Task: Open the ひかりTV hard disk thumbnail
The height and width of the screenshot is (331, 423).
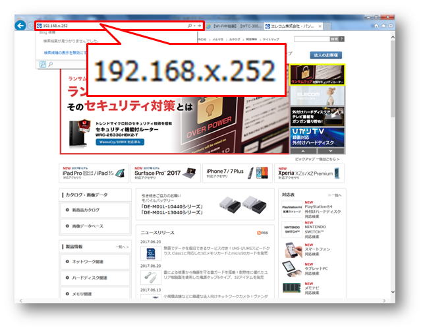Action: 317,137
